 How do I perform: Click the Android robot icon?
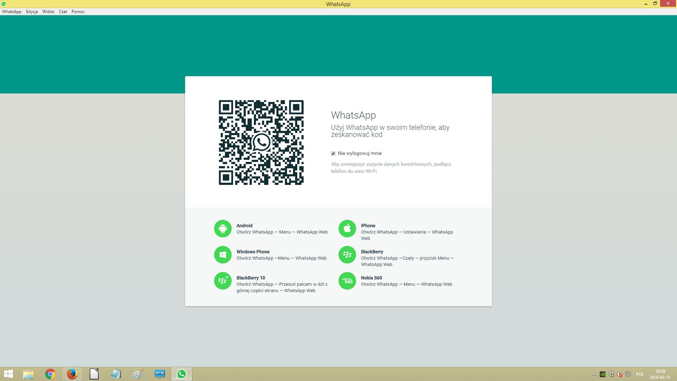[223, 229]
